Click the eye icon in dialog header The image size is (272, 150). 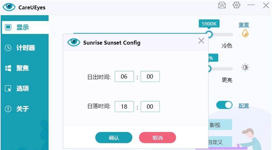click(74, 42)
